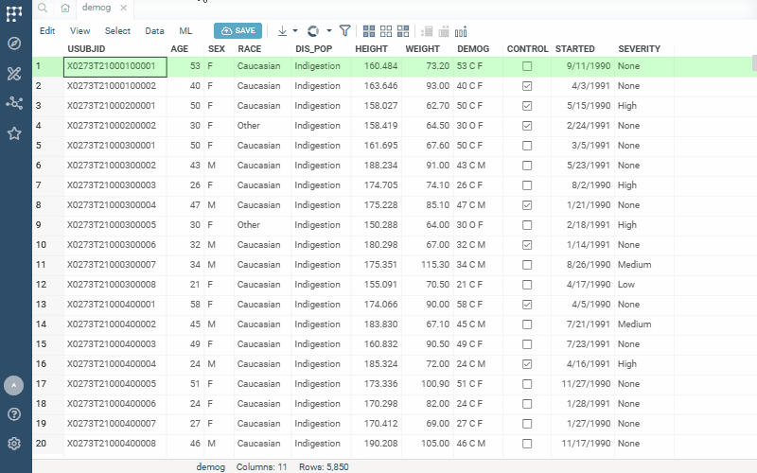Click the add new column icon
This screenshot has width=757, height=473.
click(461, 31)
